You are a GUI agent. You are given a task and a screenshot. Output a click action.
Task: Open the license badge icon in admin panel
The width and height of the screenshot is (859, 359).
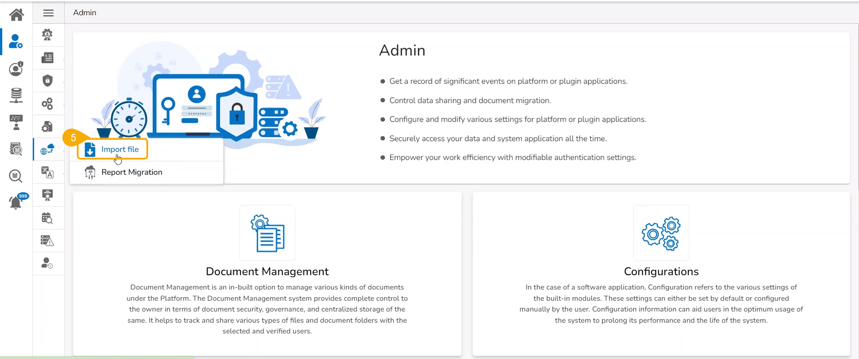click(48, 35)
